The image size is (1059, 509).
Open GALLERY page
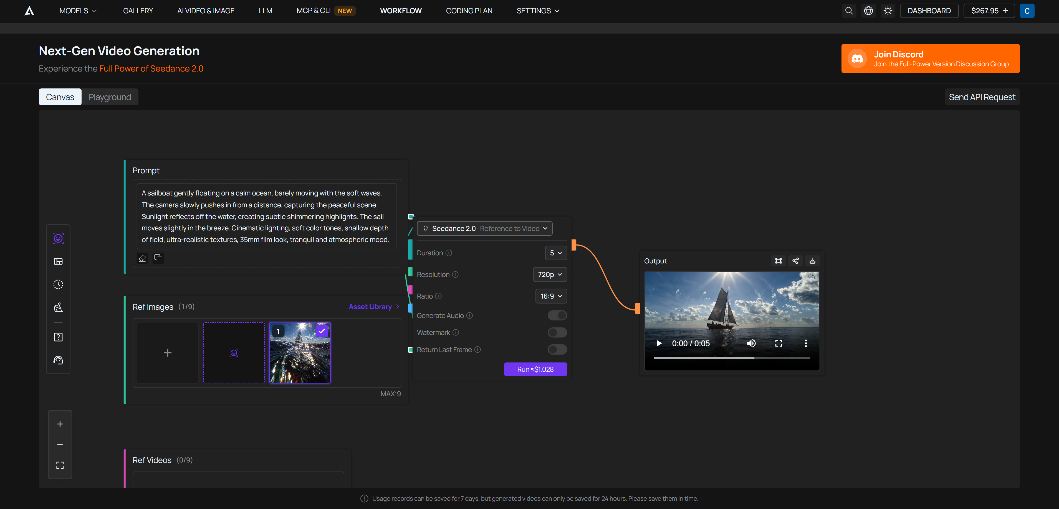138,11
